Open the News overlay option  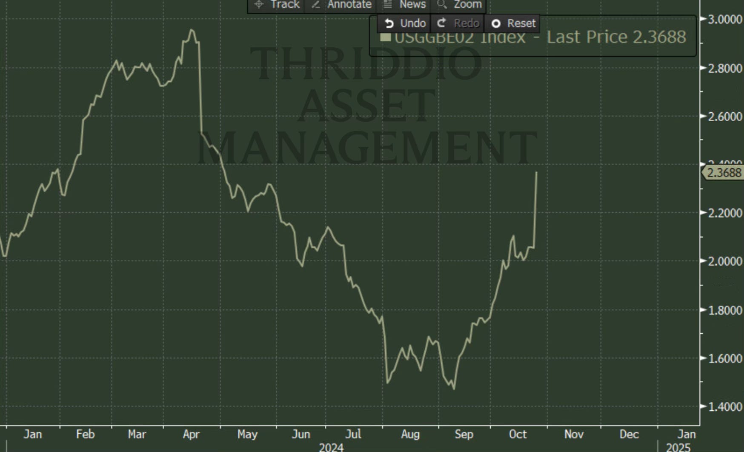click(412, 5)
